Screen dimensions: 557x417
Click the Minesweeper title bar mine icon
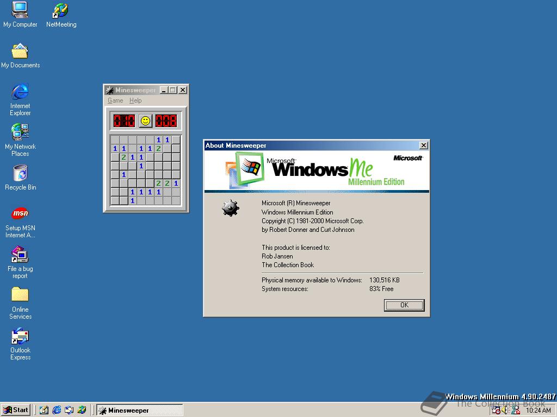(110, 90)
